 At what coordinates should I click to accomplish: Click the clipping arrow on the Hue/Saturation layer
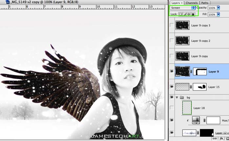(x=188, y=120)
